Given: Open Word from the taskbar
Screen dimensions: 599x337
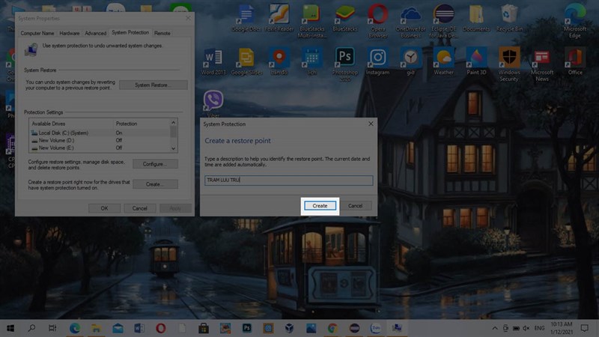Looking at the screenshot, I should (x=139, y=328).
